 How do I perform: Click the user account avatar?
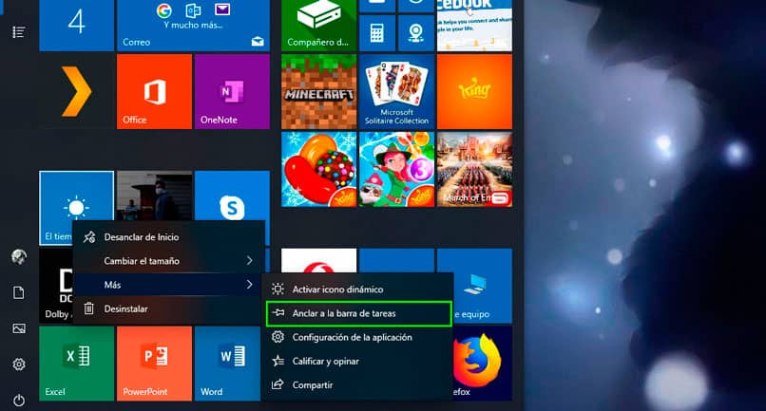[19, 256]
